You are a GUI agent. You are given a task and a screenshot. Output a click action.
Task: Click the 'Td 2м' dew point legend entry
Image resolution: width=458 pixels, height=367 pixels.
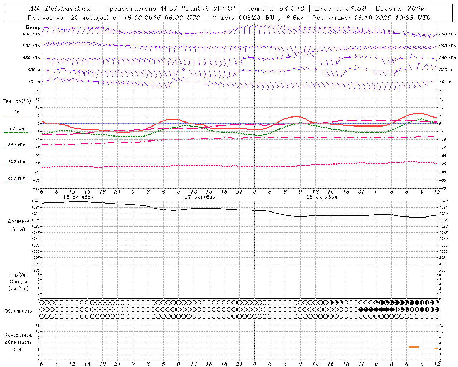(17, 128)
